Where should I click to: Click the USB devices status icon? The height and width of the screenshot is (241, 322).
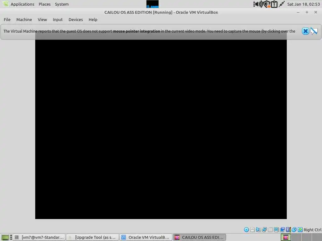pyautogui.click(x=270, y=230)
